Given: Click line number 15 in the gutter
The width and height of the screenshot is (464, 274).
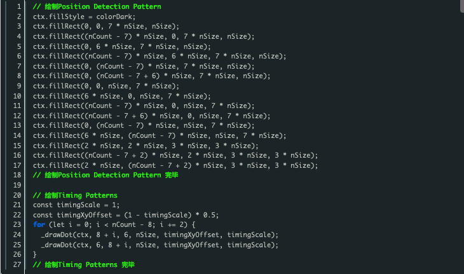Looking at the screenshot, I should [17, 146].
